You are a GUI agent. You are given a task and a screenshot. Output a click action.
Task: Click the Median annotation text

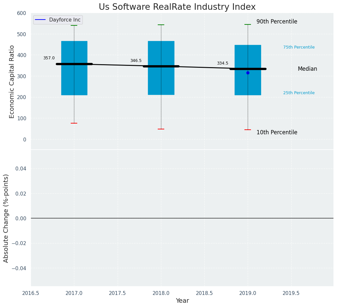point(307,69)
